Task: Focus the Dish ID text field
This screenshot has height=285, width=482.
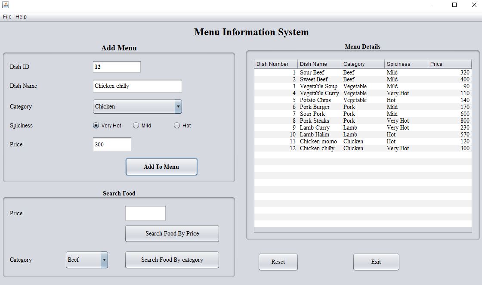Action: click(x=117, y=67)
